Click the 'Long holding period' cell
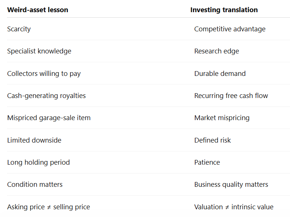Viewport: 290px width, 217px height. [38, 162]
